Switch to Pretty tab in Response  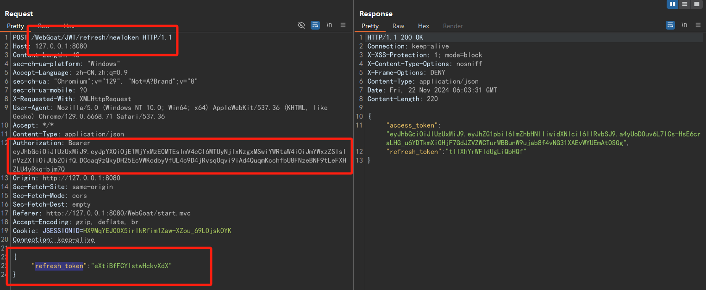[x=370, y=26]
